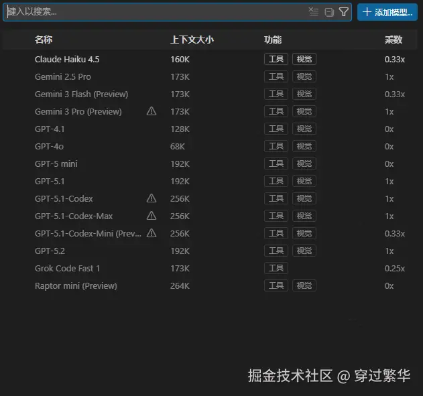Select the GPT-5.1 model name
Viewport: 423px width, 396px height.
pyautogui.click(x=50, y=182)
